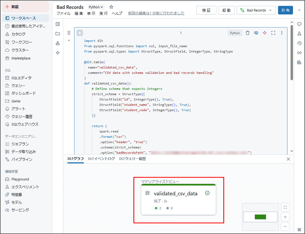Open the Bad Records pipeline dropdown

[x=256, y=10]
